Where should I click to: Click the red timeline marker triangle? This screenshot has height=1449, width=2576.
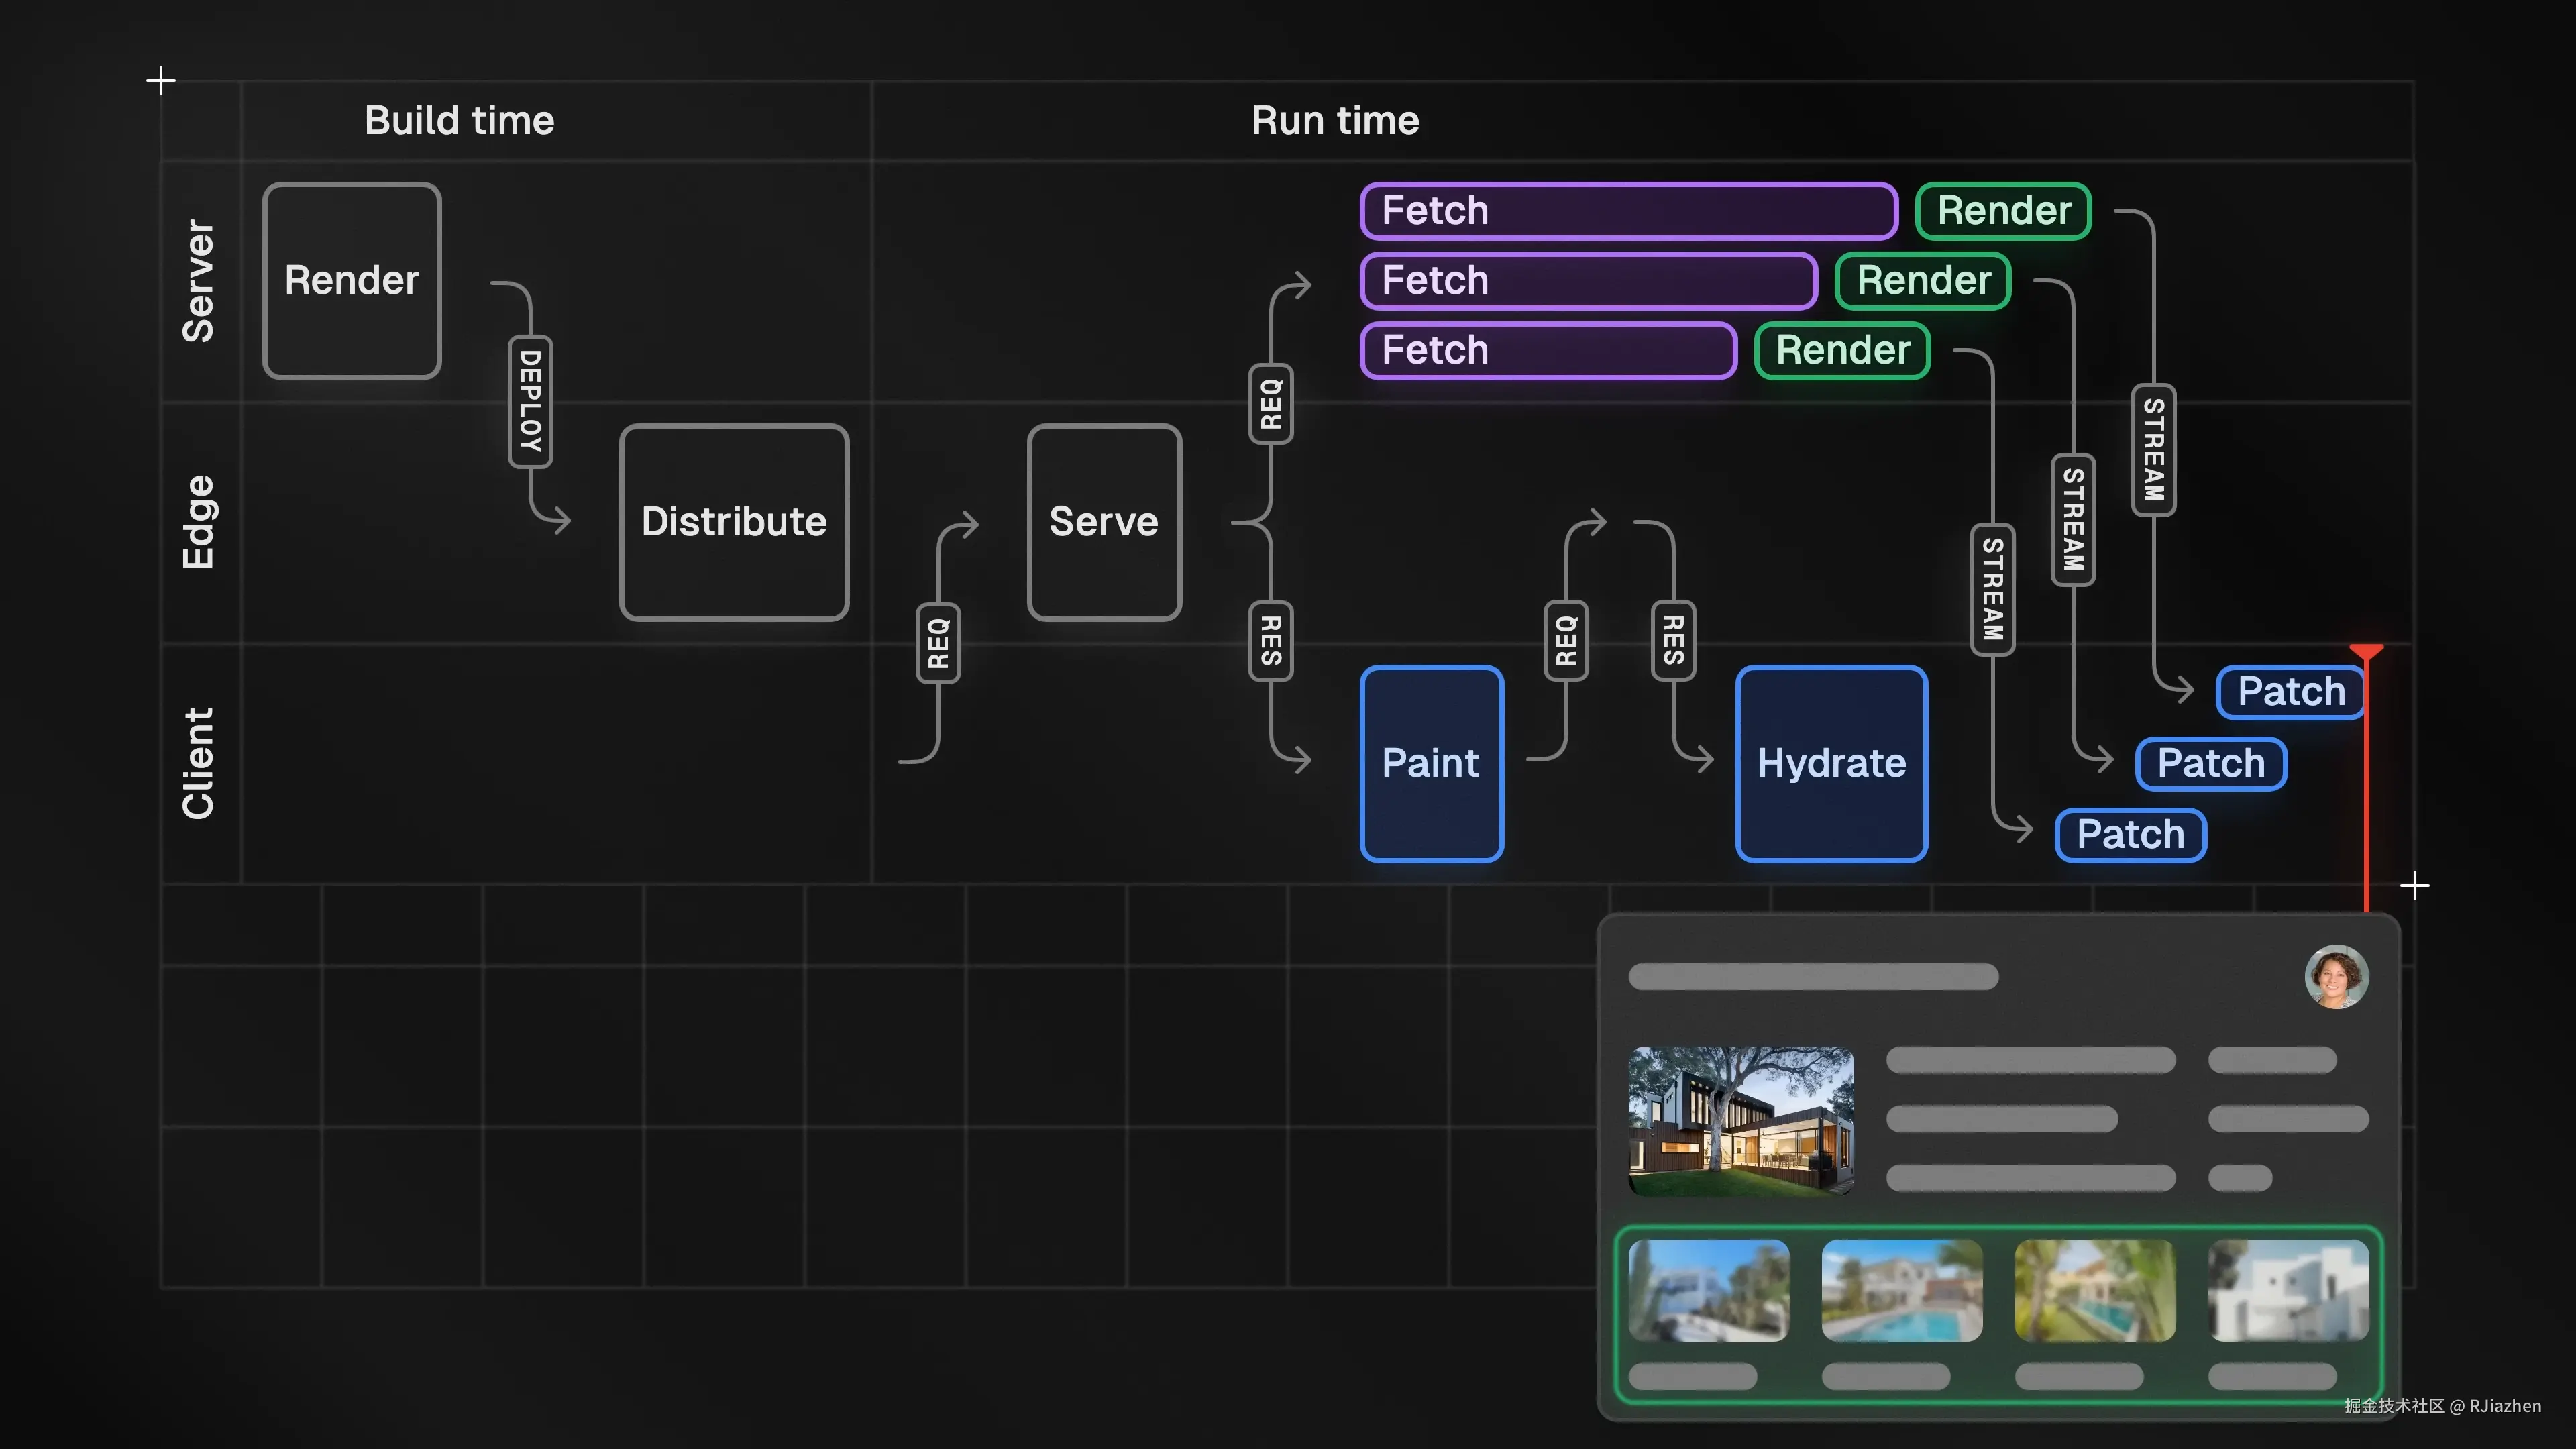[x=2366, y=652]
